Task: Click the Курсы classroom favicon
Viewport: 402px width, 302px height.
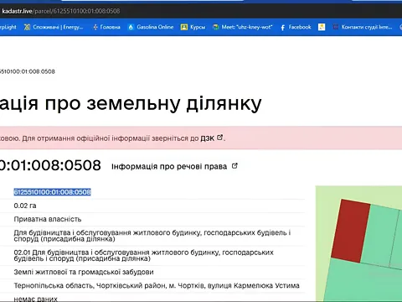Action: click(x=184, y=27)
